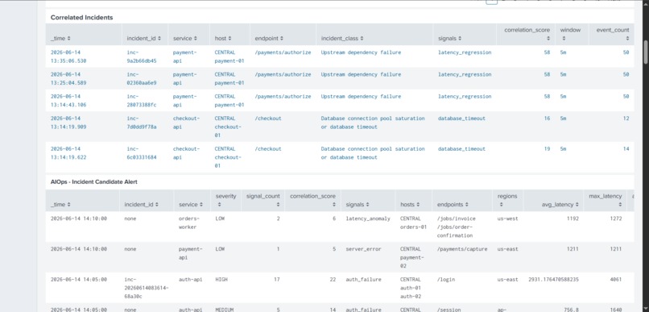Open incident inc-02360aa6e9

(142, 79)
